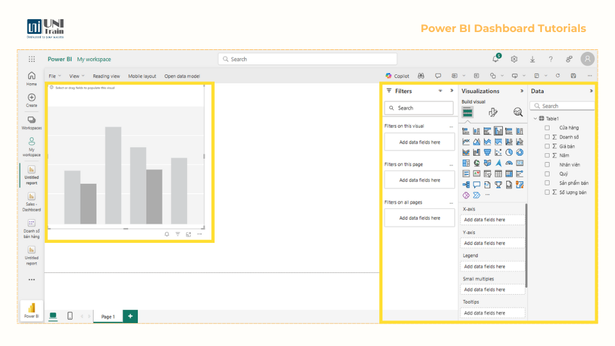This screenshot has width=615, height=346.
Task: Save the report with the floppy disk icon
Action: click(x=573, y=76)
